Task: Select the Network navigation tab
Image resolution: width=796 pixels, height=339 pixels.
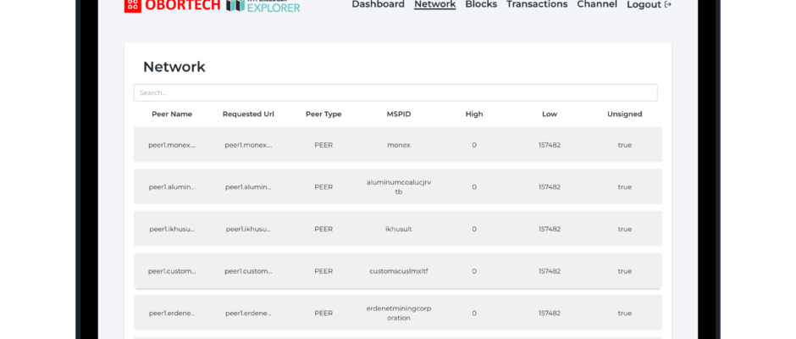Action: click(x=434, y=4)
